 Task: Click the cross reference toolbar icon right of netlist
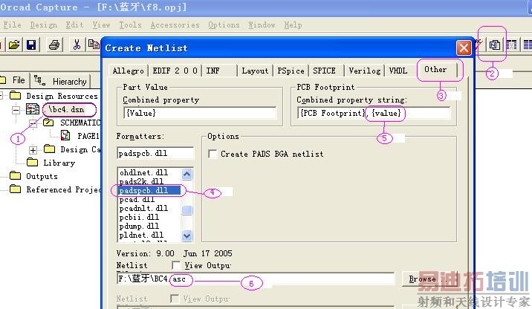click(511, 45)
